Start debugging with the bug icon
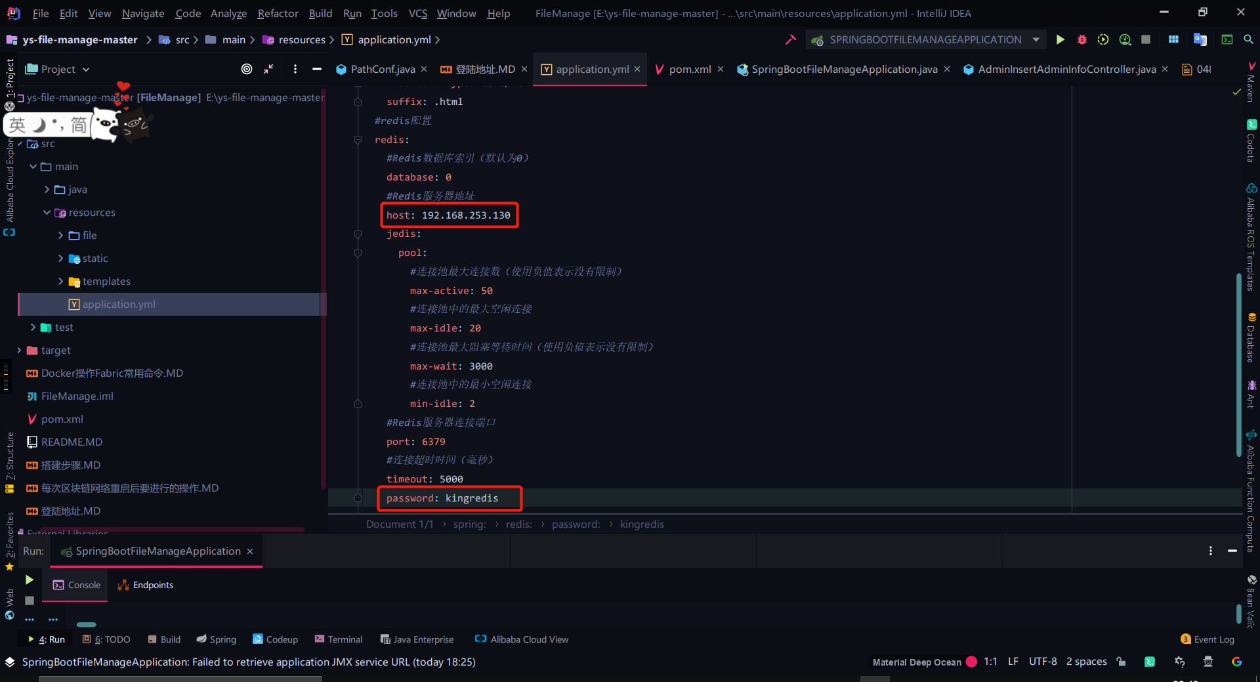This screenshot has height=682, width=1260. 1081,39
